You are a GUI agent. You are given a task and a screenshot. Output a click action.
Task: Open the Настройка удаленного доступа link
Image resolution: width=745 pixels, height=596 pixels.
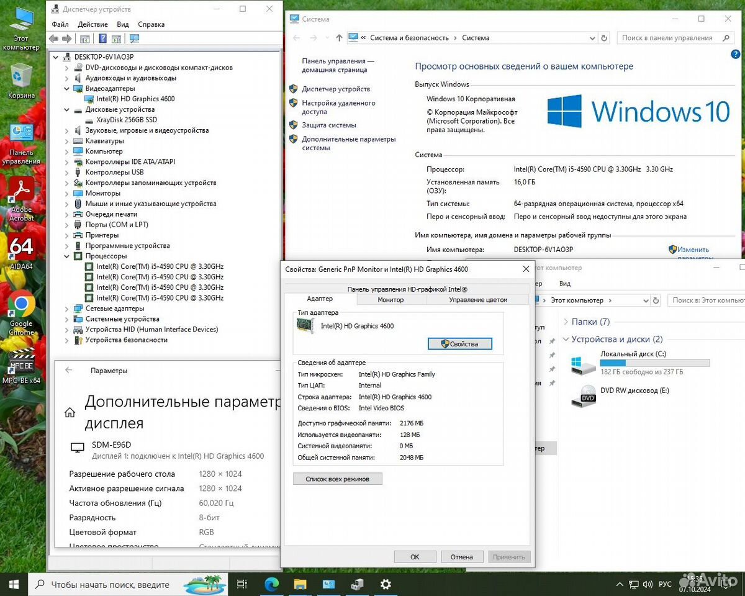point(339,107)
